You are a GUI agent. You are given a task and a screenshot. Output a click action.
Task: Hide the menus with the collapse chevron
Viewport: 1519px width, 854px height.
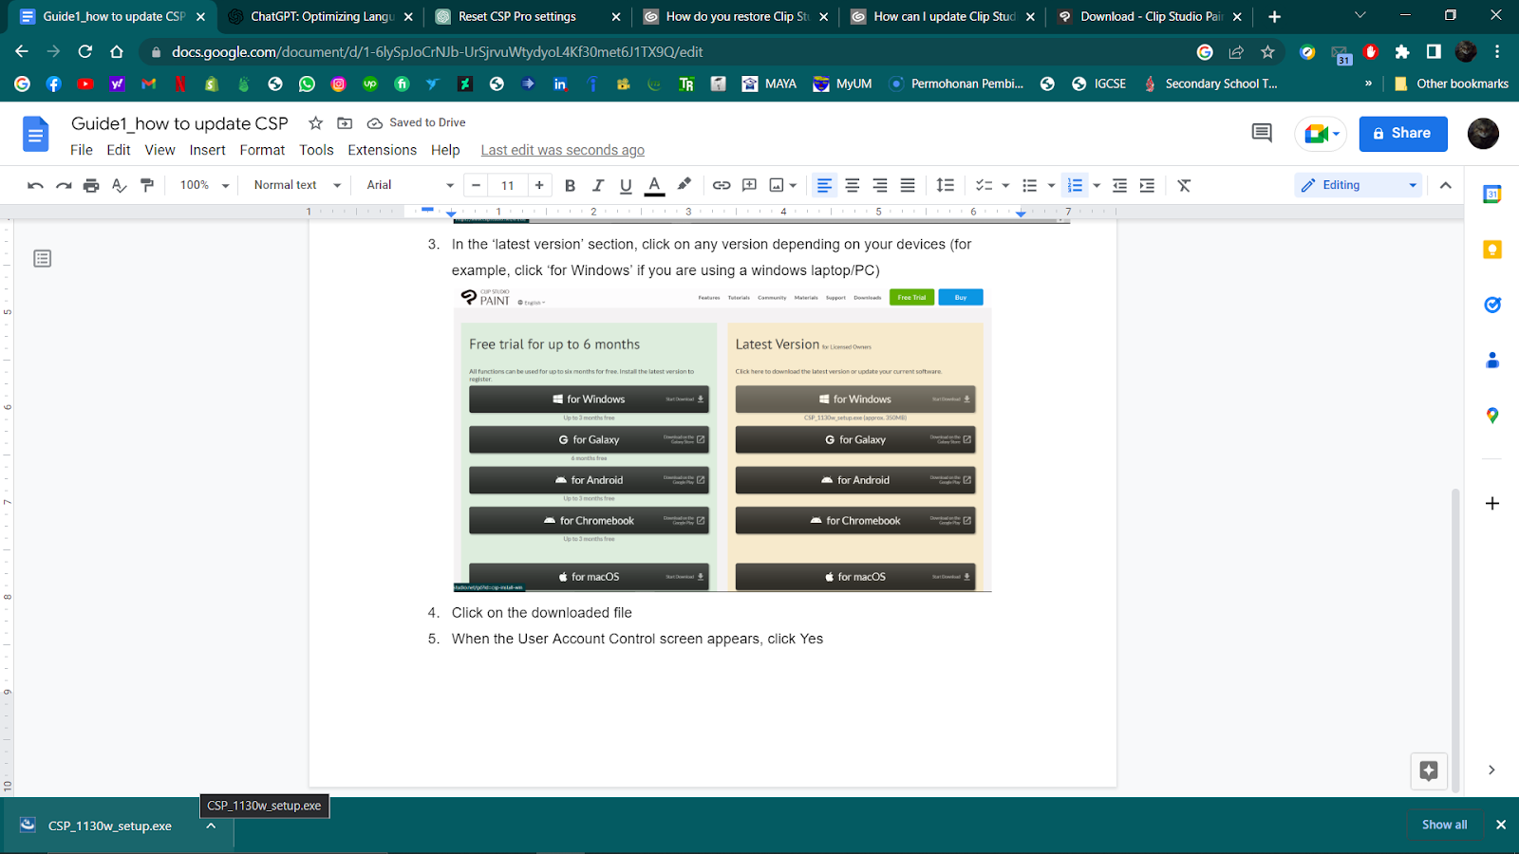point(1446,185)
